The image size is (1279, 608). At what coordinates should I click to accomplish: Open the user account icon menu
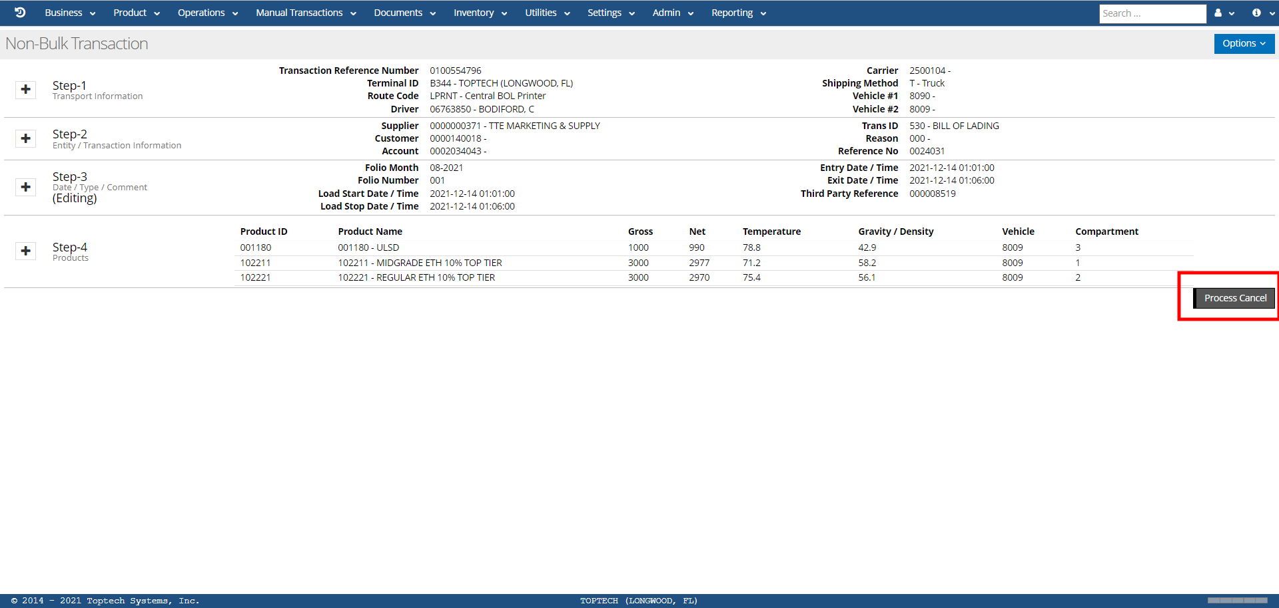(1224, 13)
